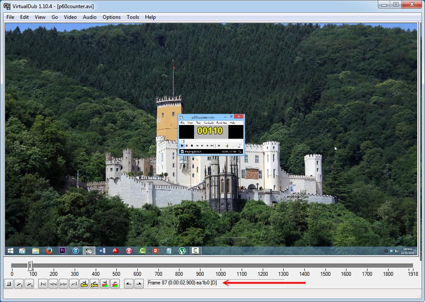Click the yellow 00110 counter in the video
This screenshot has width=425, height=302.
point(210,131)
